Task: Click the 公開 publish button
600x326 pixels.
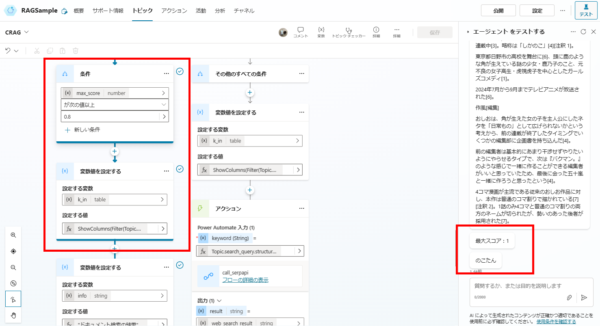Action: coord(498,10)
